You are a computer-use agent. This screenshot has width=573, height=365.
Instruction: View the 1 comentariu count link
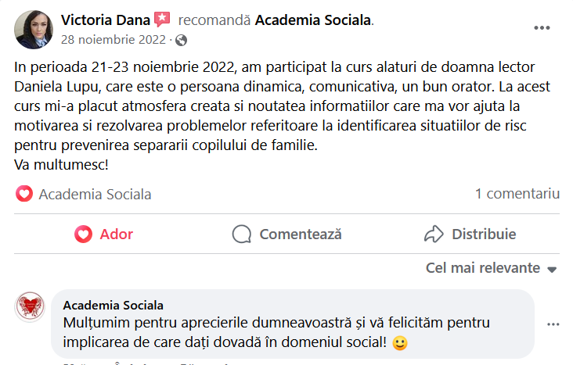[x=517, y=194]
